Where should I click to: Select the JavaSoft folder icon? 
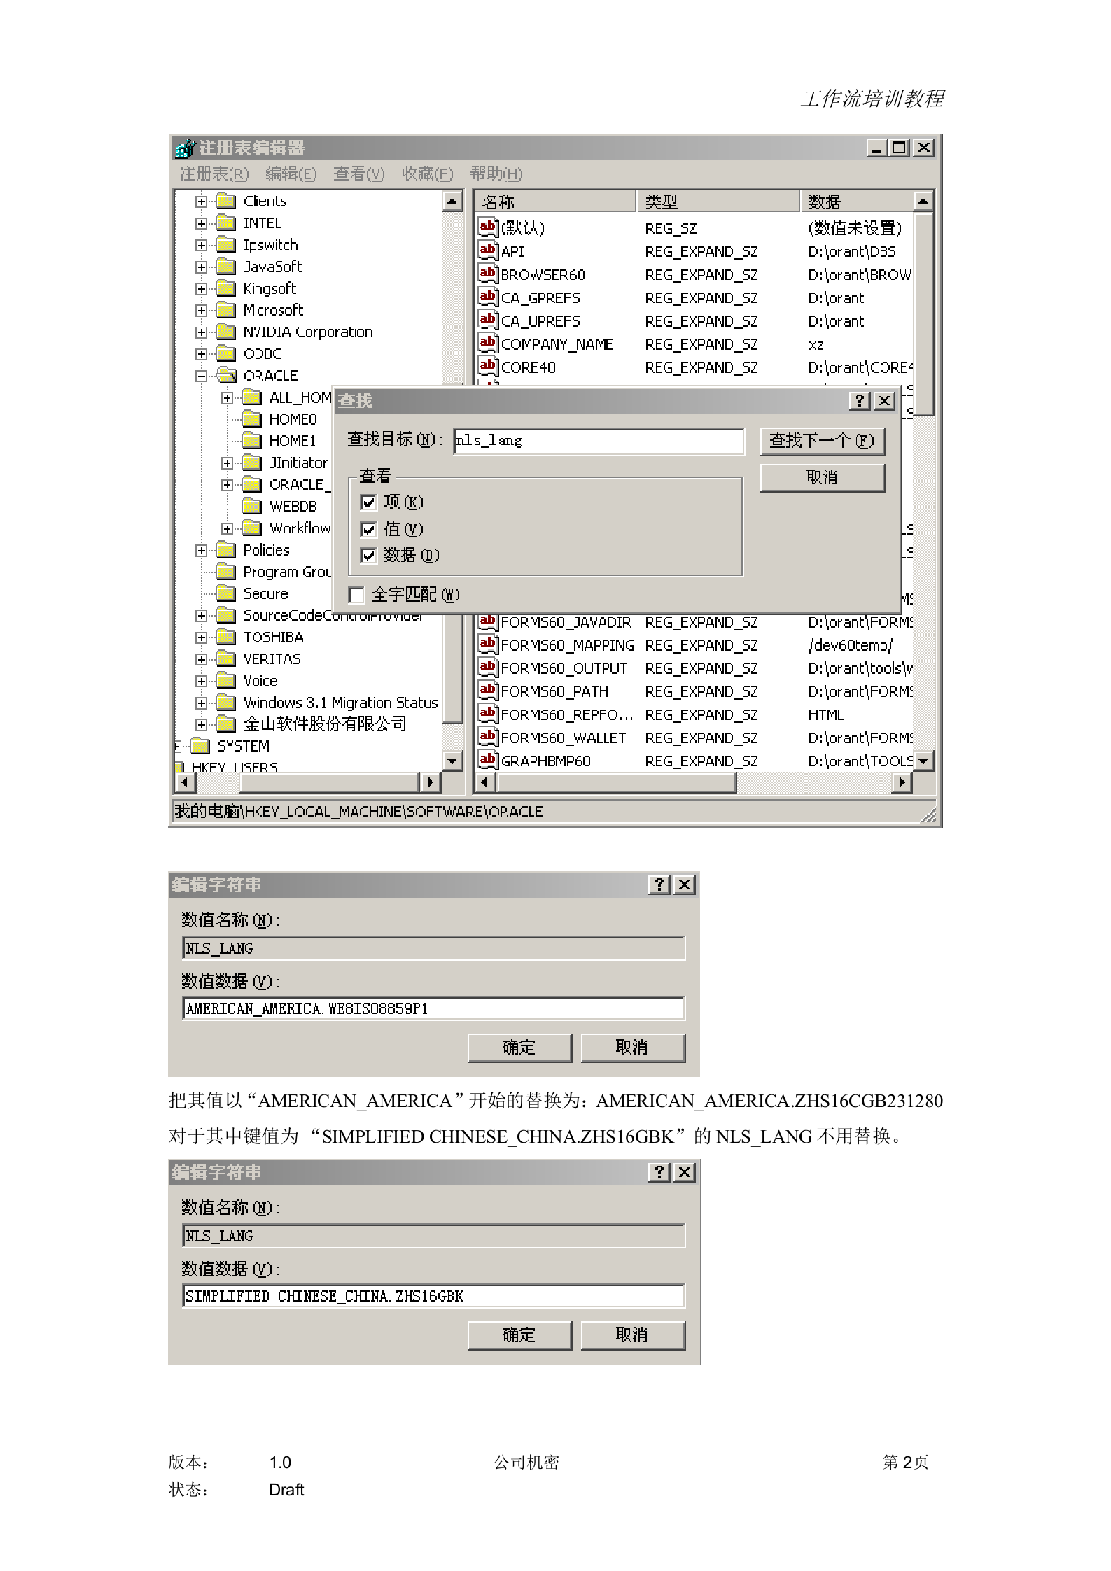tap(226, 267)
